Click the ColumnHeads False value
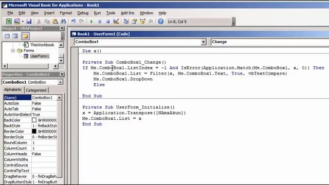This screenshot has height=185, width=329. (x=44, y=154)
